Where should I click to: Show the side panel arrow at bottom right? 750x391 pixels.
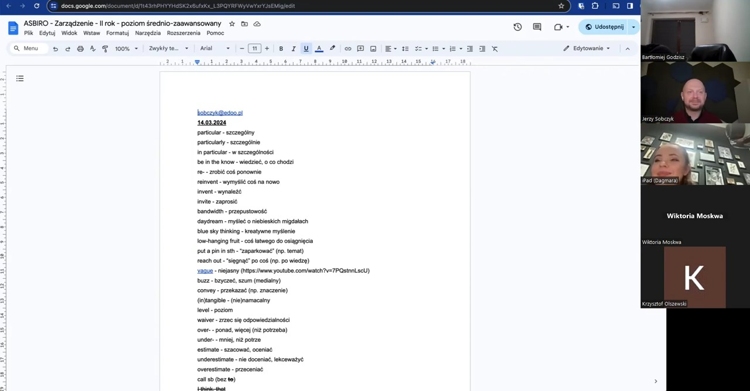click(656, 381)
